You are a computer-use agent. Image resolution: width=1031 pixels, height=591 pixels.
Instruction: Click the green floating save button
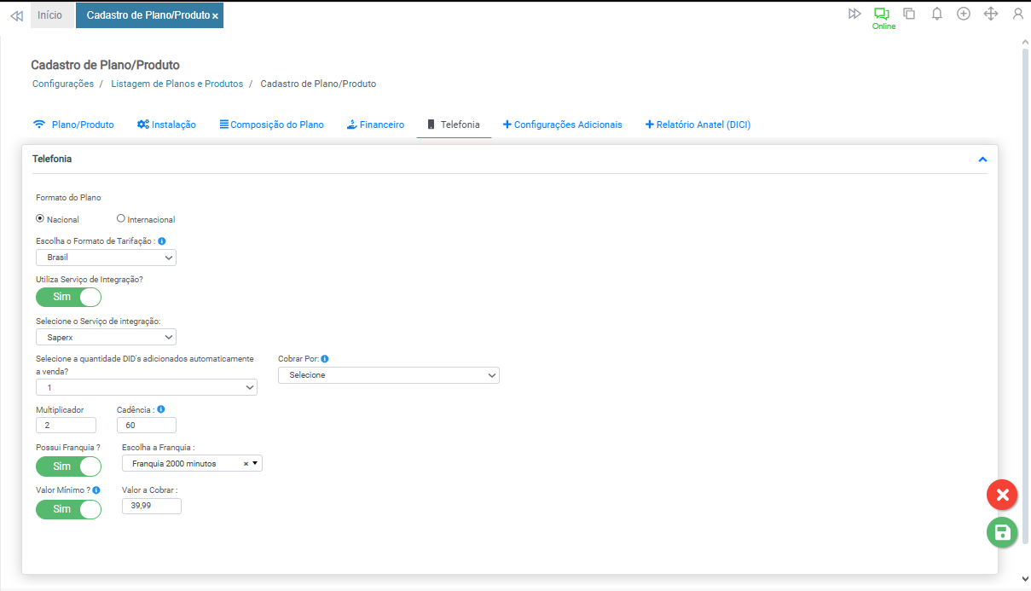tap(1002, 533)
